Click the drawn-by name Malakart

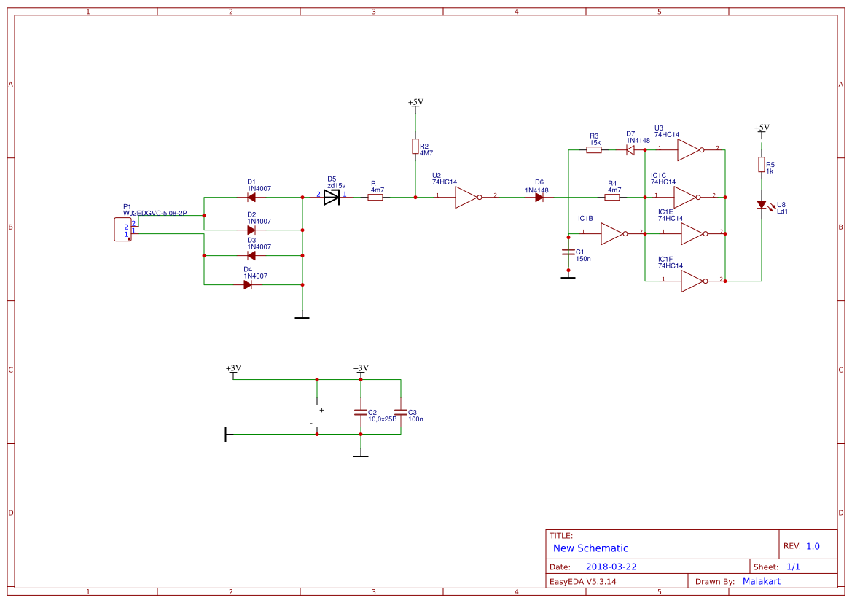(x=761, y=581)
